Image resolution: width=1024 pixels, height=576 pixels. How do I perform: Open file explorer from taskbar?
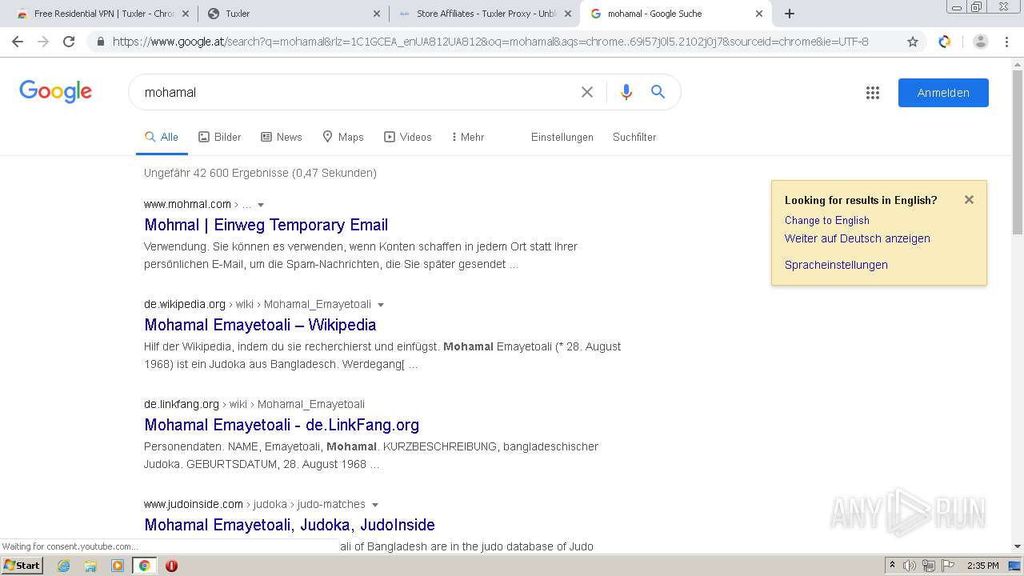tap(90, 566)
